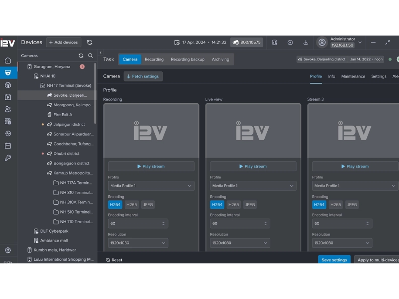Click the i2V logo
This screenshot has height=299, width=399.
pyautogui.click(x=8, y=43)
